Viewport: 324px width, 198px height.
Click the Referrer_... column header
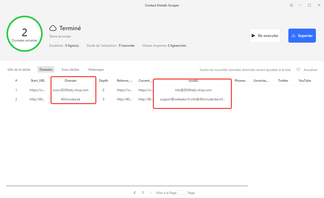click(x=125, y=81)
